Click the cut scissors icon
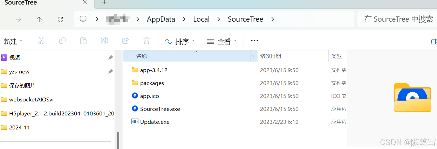 [x=41, y=41]
